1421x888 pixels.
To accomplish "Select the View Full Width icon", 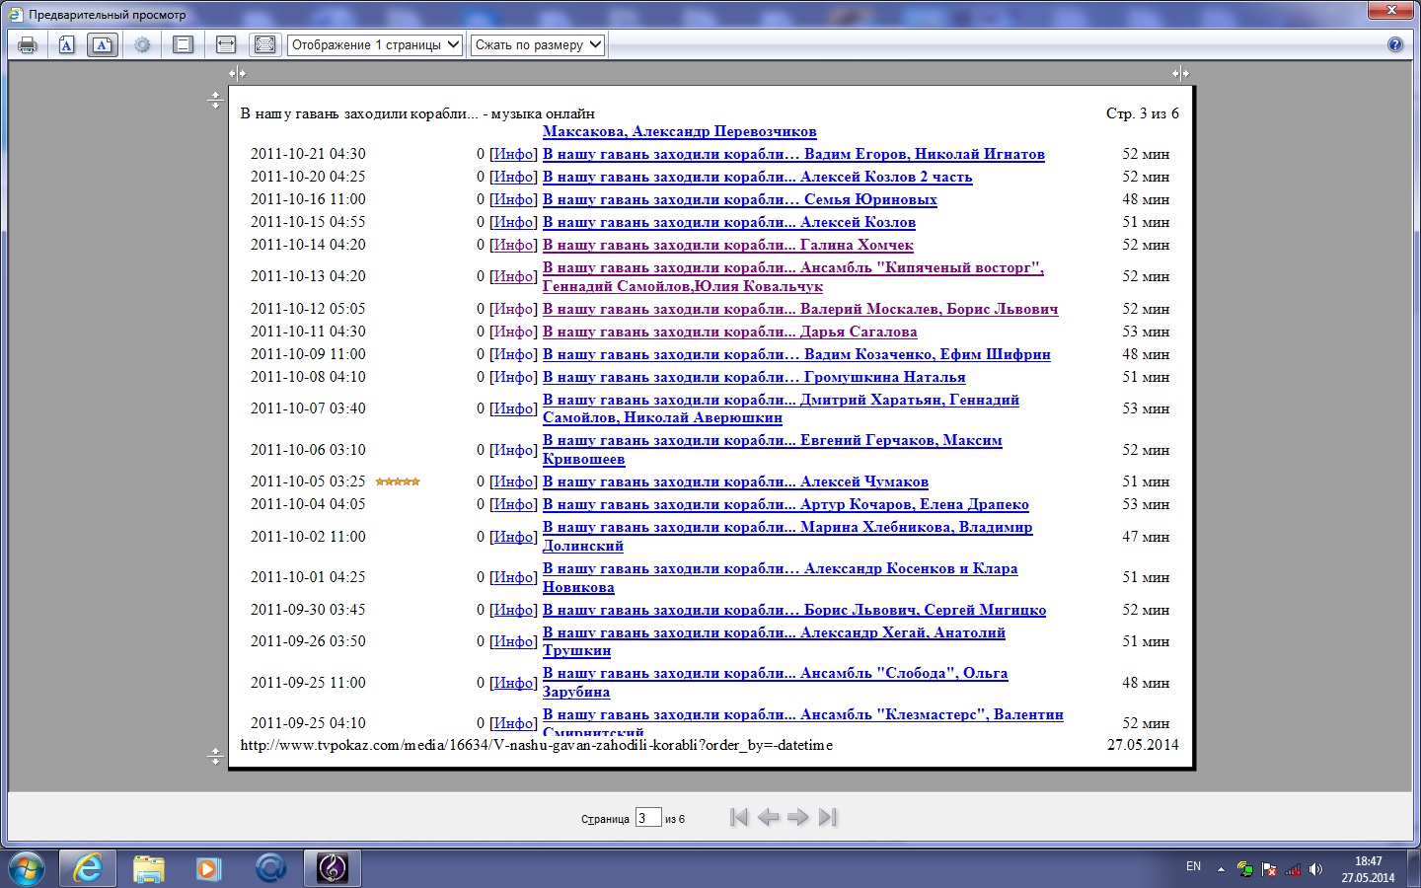I will coord(226,44).
